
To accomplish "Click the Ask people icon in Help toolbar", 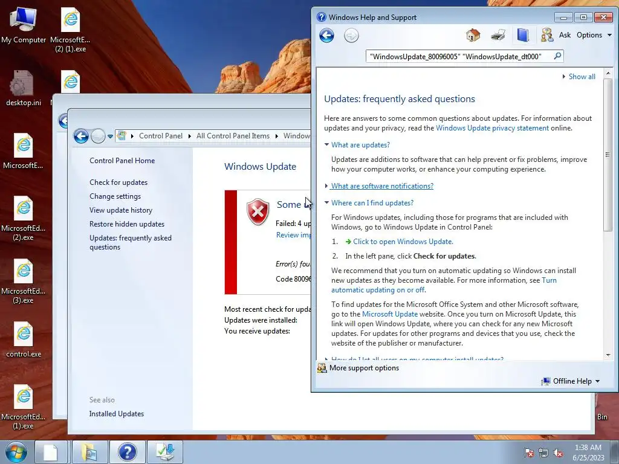I will point(547,35).
